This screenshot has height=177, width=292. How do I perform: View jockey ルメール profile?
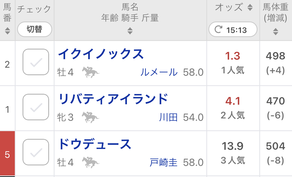[x=159, y=73]
